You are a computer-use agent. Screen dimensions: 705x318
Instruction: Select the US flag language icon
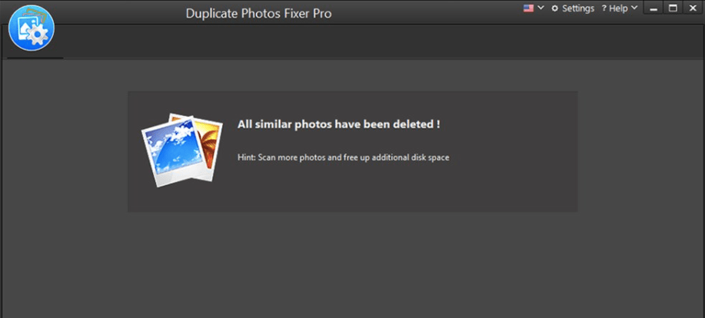click(x=528, y=8)
